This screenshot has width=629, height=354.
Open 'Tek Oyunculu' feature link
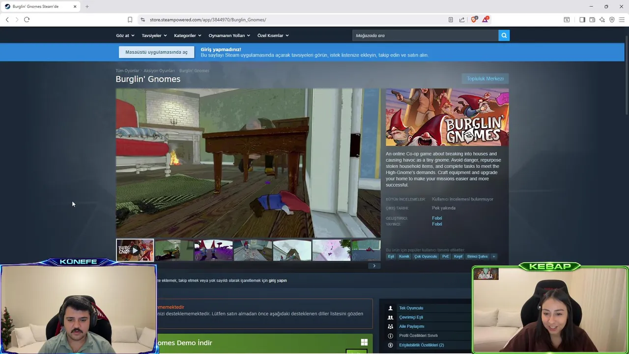tap(411, 308)
